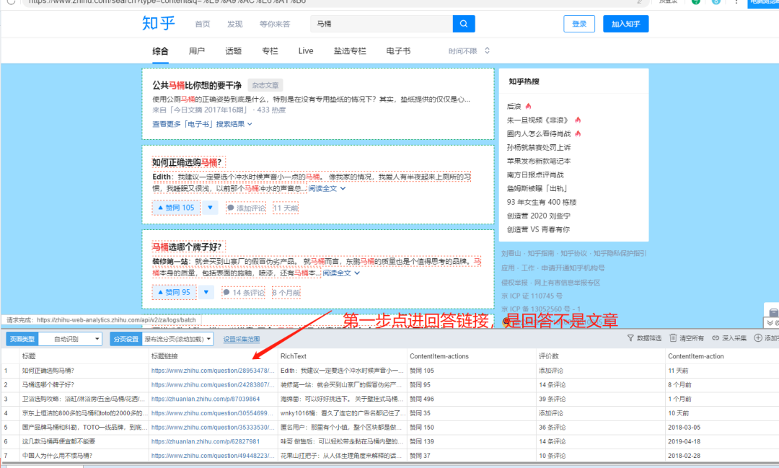Click the 设置采集范围 link
This screenshot has width=779, height=468.
pyautogui.click(x=241, y=339)
